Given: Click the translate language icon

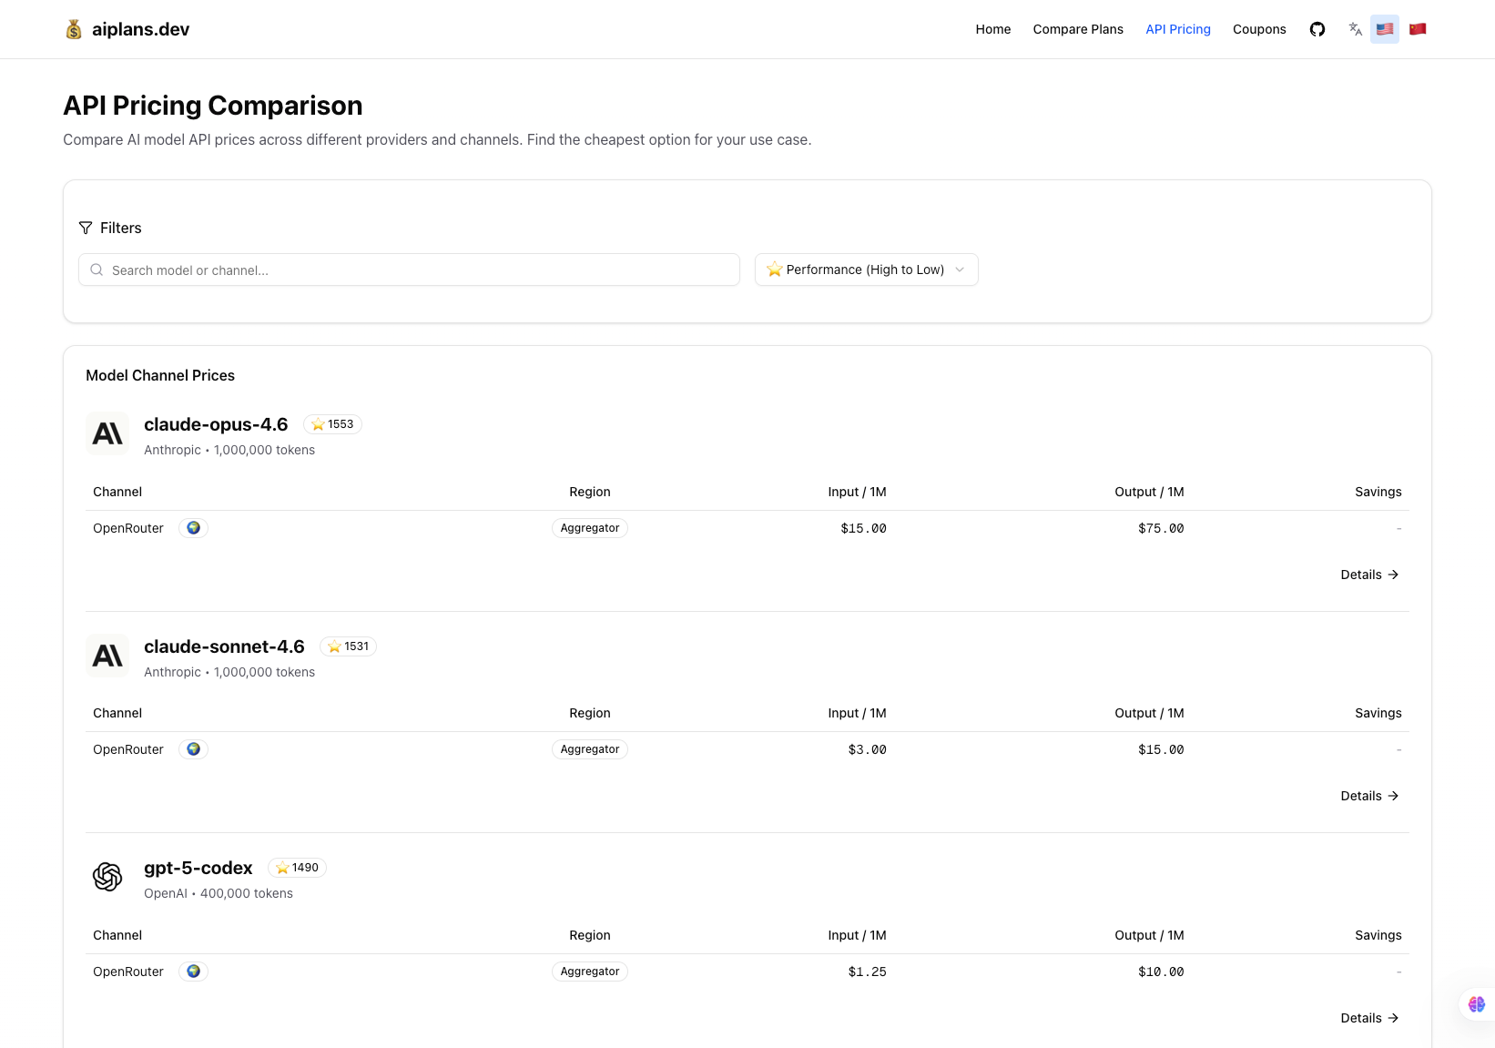Looking at the screenshot, I should point(1355,29).
